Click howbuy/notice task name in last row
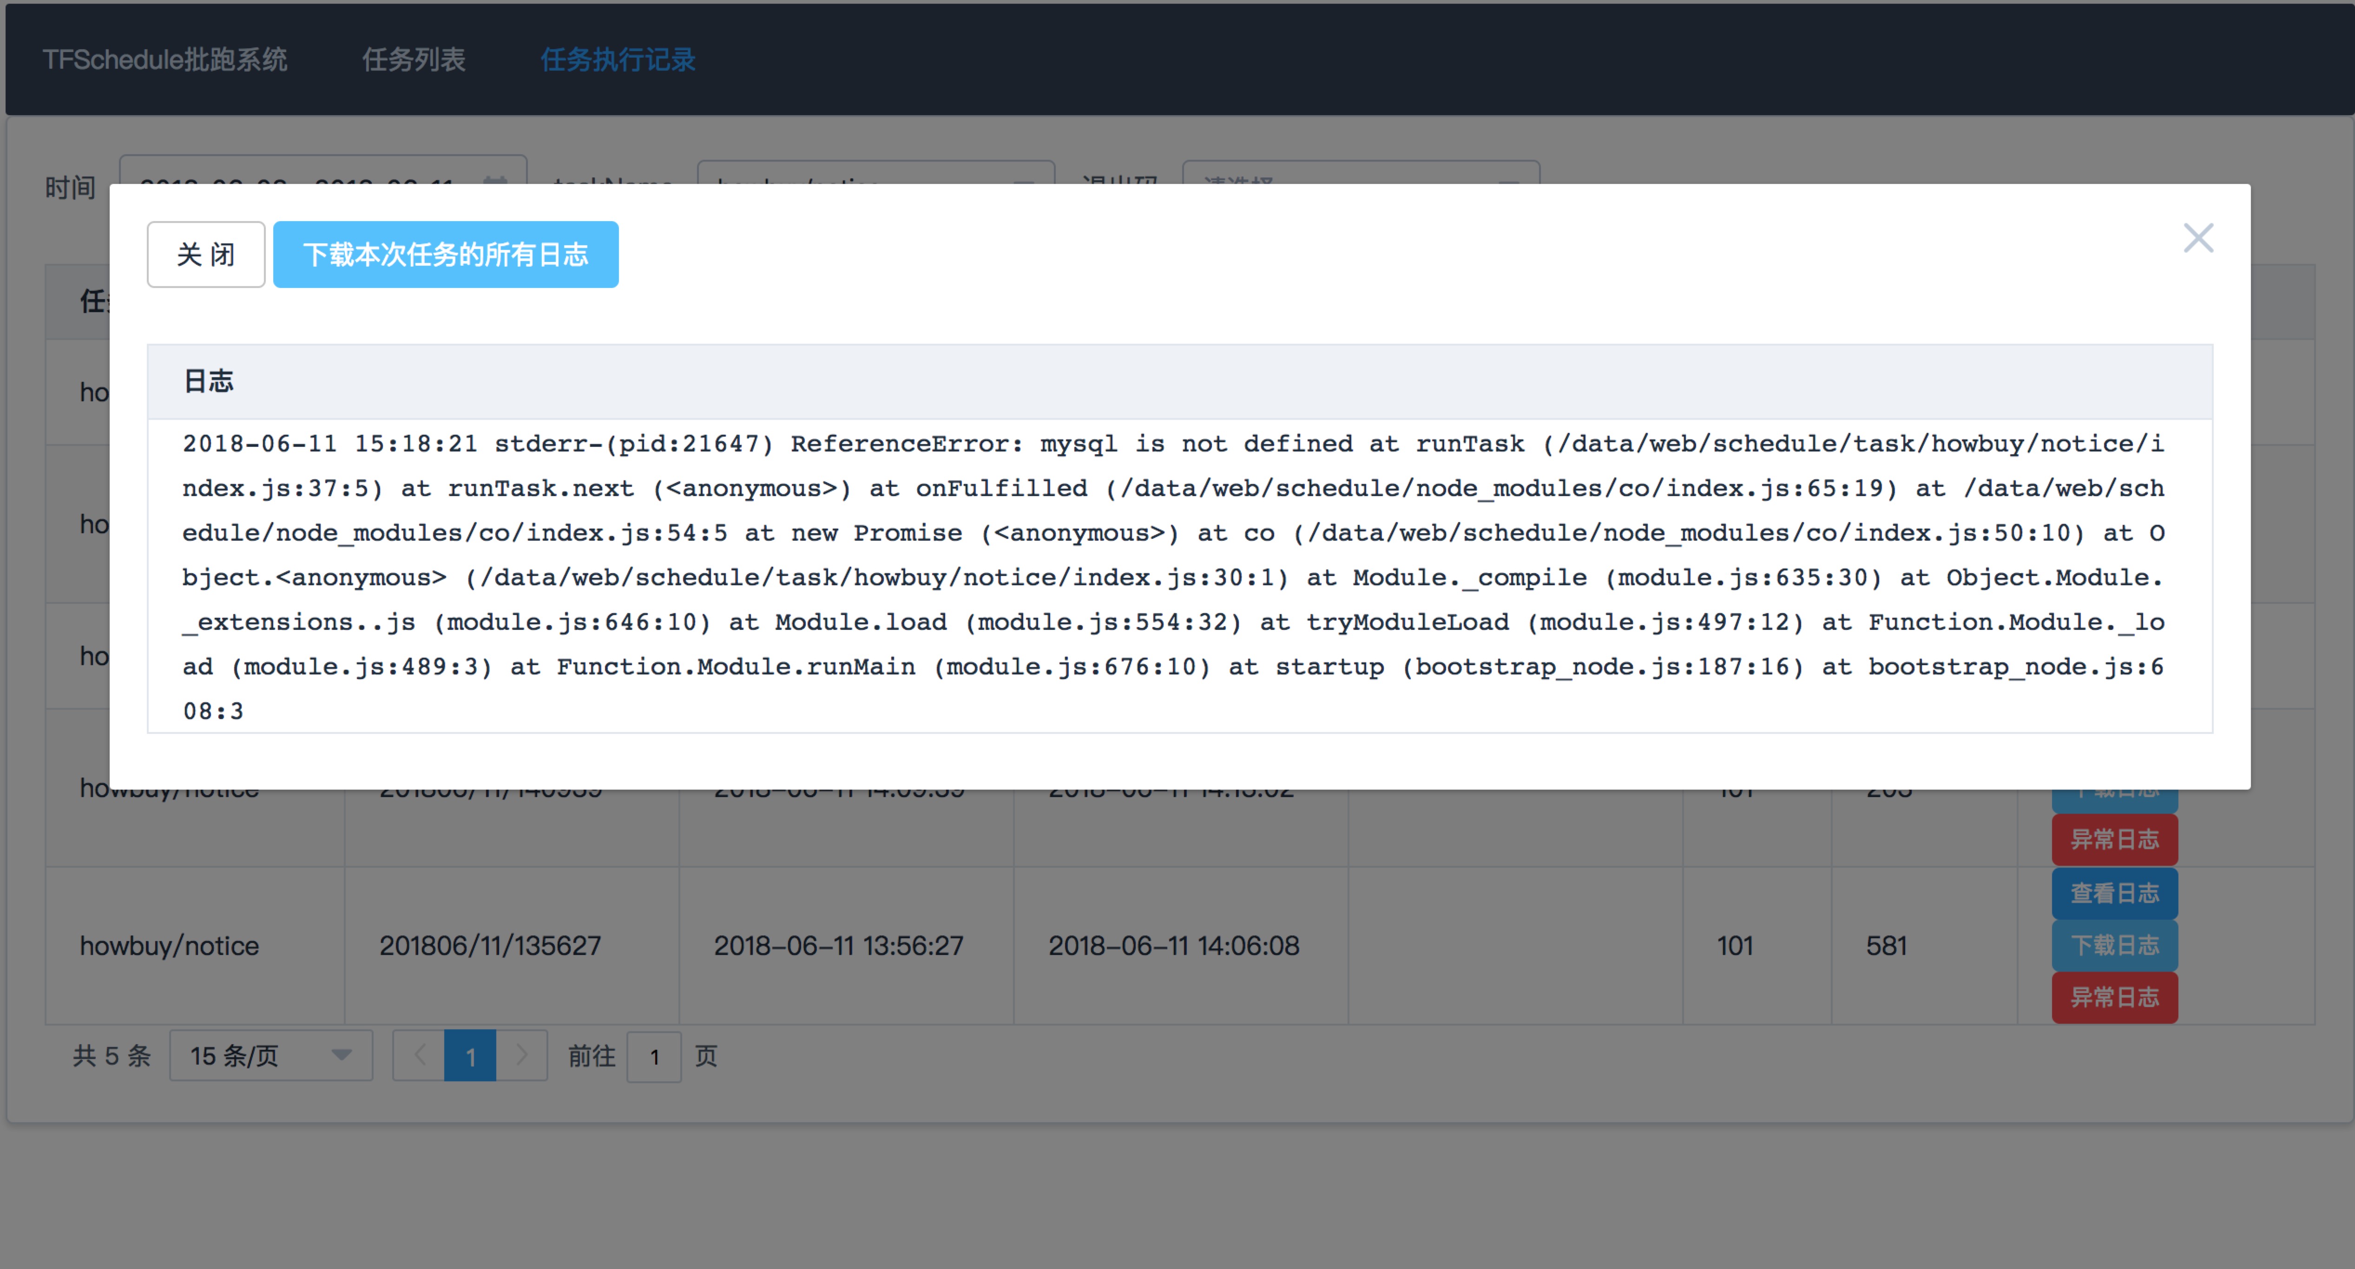This screenshot has height=1269, width=2355. 169,946
